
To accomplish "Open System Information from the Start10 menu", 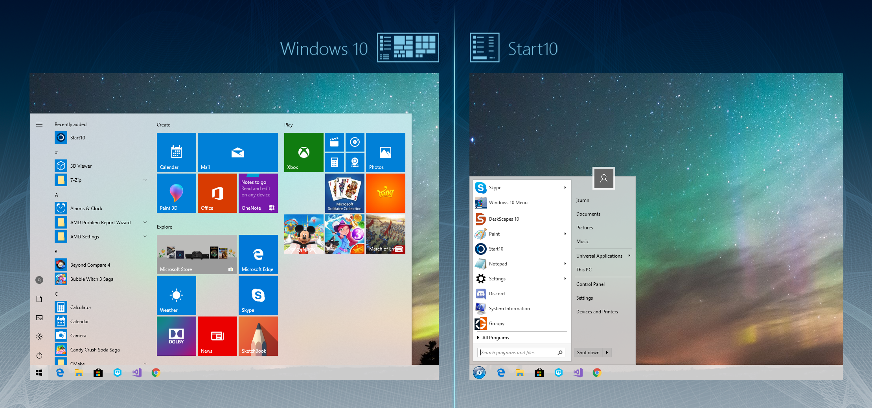I will pyautogui.click(x=509, y=308).
